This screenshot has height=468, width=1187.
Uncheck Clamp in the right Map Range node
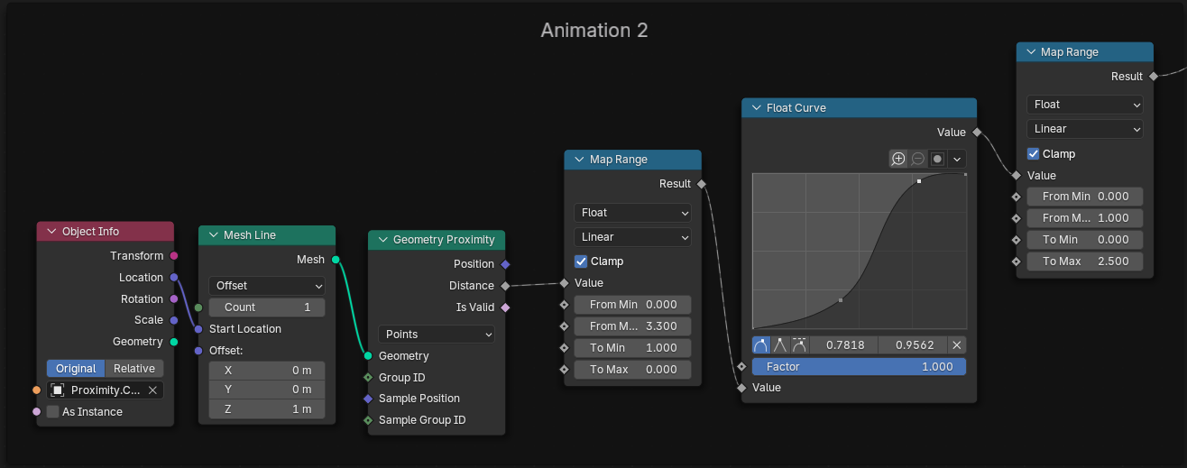(1034, 154)
